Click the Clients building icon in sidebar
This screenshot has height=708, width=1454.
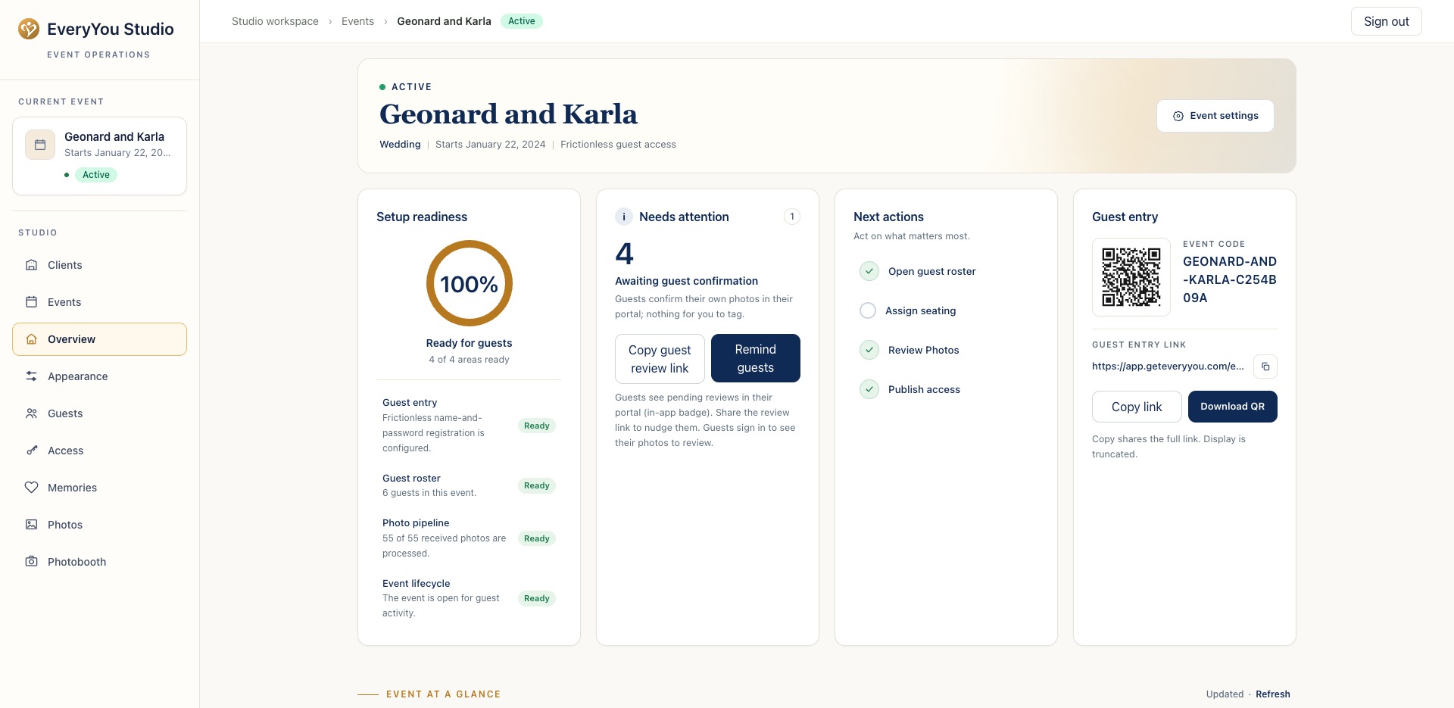31,265
